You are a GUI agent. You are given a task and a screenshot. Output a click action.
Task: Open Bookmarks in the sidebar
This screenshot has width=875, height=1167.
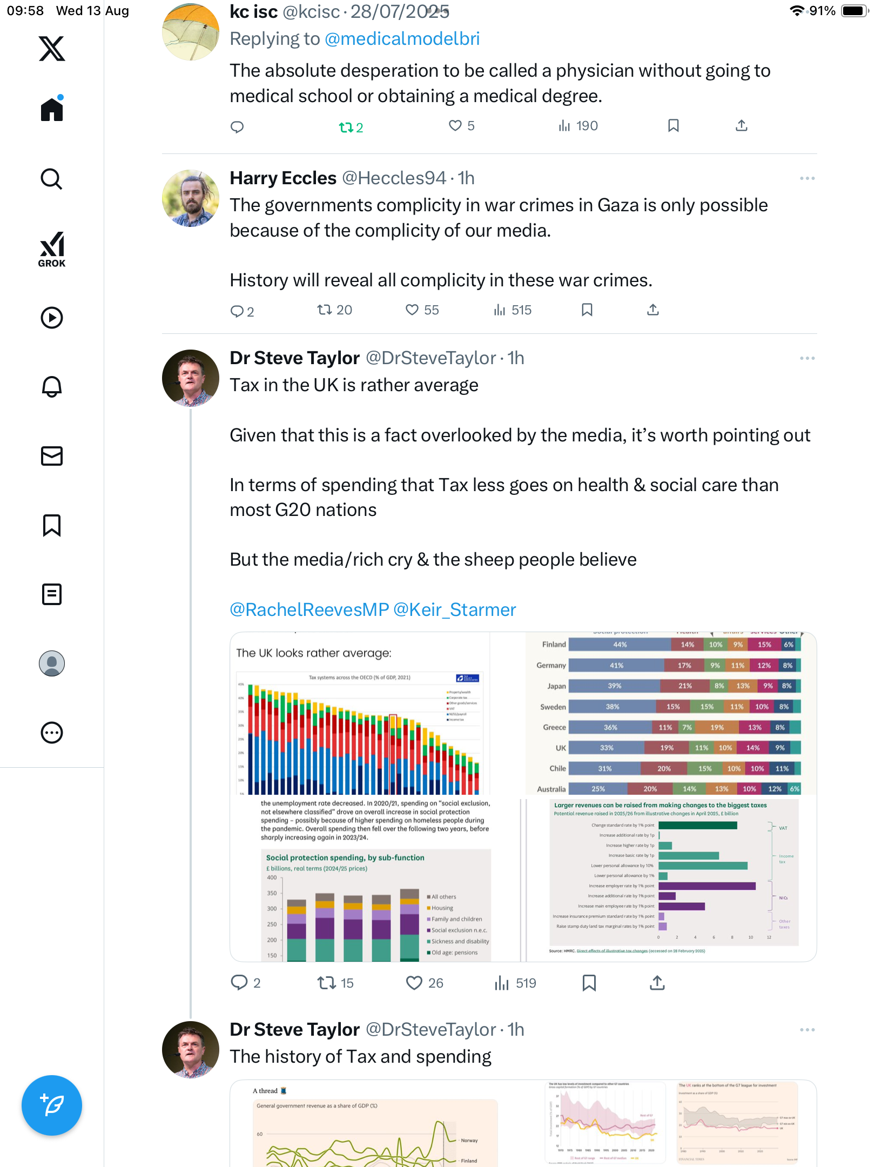pos(52,525)
